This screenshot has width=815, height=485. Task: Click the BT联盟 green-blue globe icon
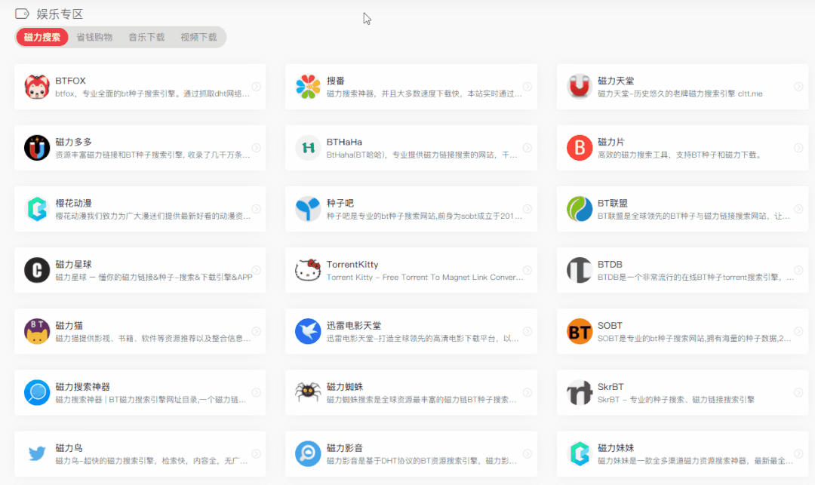(x=580, y=209)
